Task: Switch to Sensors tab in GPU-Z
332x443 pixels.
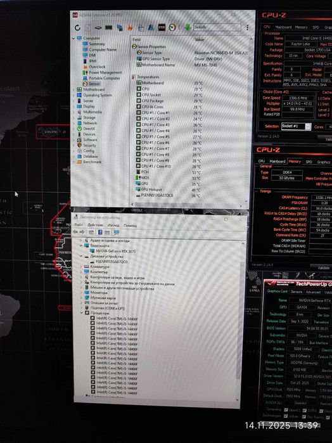Action: [297, 292]
